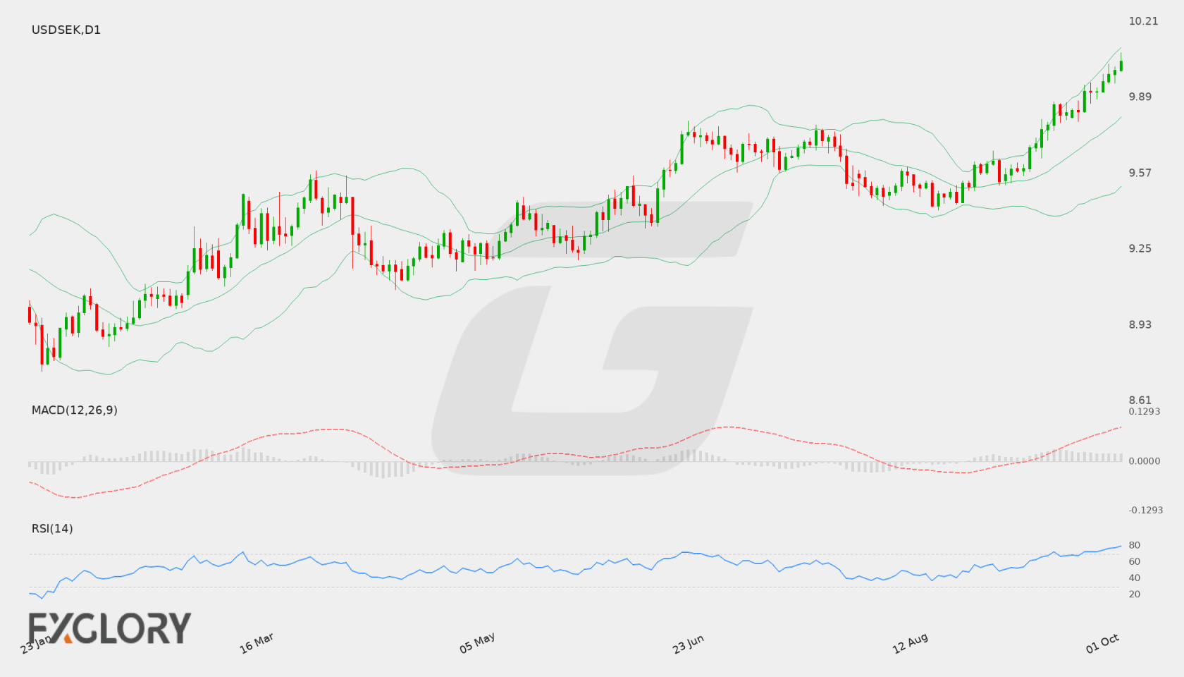Click the 16 Mar date label
This screenshot has height=677, width=1184.
click(x=257, y=643)
